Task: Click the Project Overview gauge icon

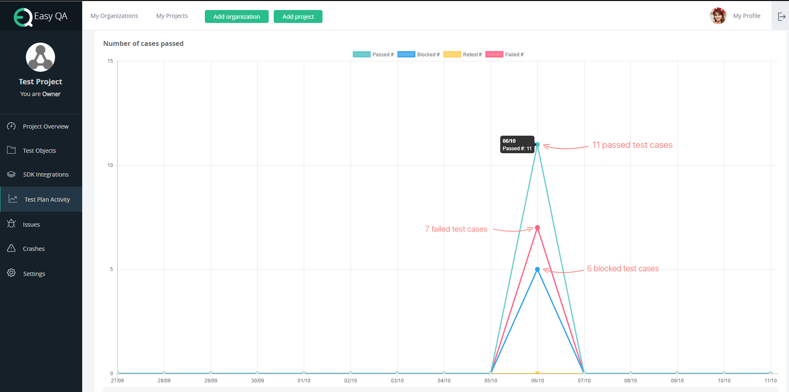Action: pyautogui.click(x=11, y=126)
